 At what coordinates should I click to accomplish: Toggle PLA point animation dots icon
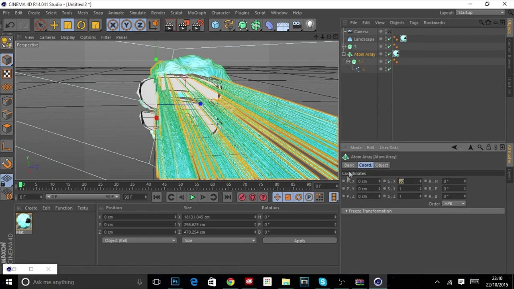pos(320,197)
